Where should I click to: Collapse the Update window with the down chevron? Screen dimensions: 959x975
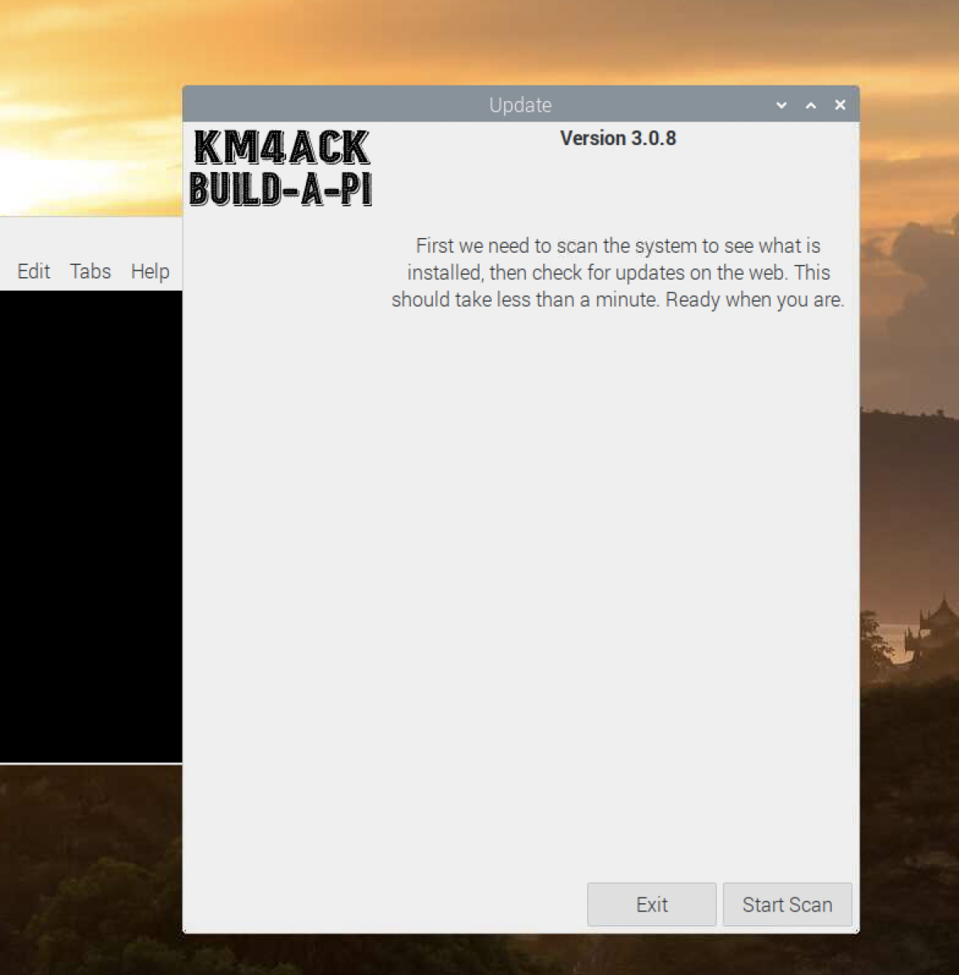click(780, 105)
